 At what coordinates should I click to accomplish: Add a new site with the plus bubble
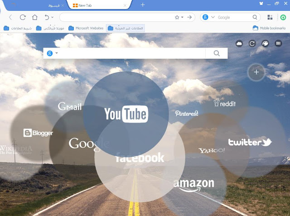point(256,72)
